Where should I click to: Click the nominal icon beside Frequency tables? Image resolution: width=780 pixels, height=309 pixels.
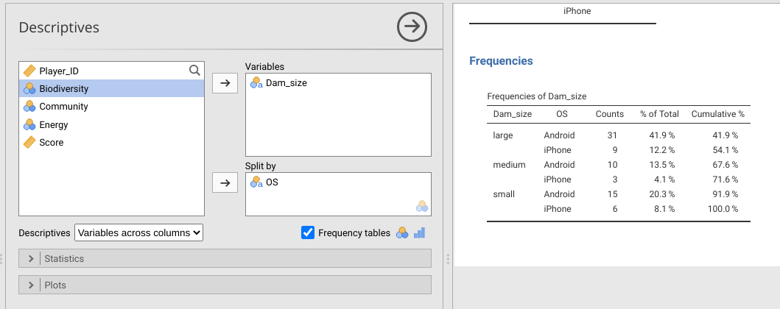(402, 232)
